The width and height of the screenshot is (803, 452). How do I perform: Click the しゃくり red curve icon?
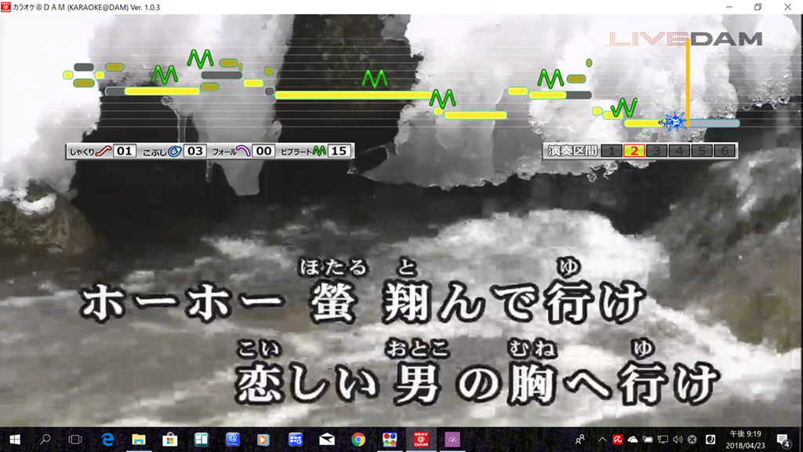coord(104,151)
